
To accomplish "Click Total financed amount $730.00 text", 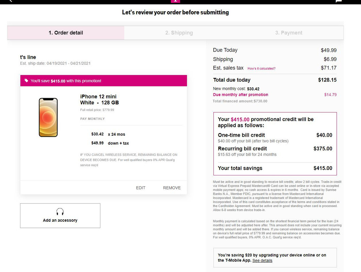I will pyautogui.click(x=240, y=101).
